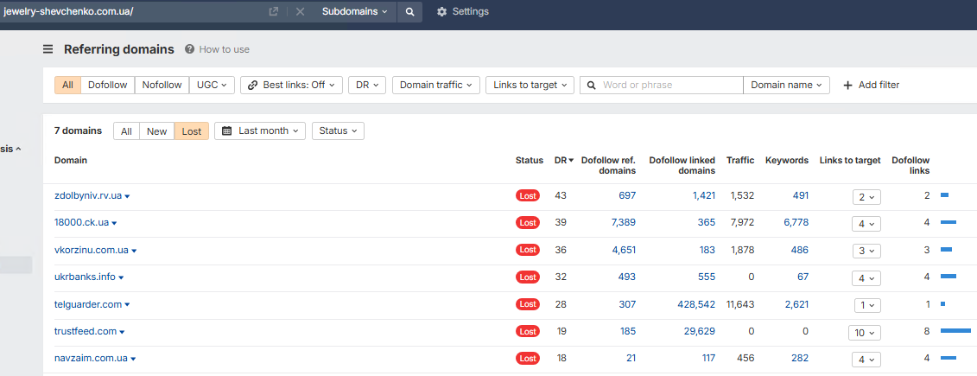Screen dimensions: 977x376
Task: Click the plus icon to Add filter
Action: (x=847, y=85)
